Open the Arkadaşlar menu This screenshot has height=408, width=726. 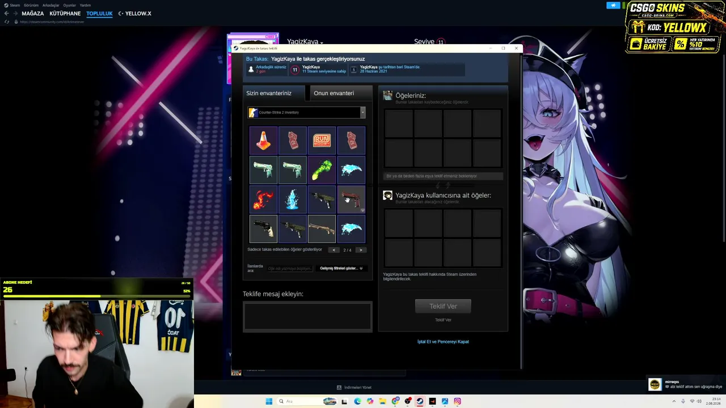(51, 5)
